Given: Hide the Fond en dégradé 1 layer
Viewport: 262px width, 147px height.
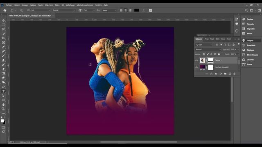Looking at the screenshot, I should coord(196,67).
